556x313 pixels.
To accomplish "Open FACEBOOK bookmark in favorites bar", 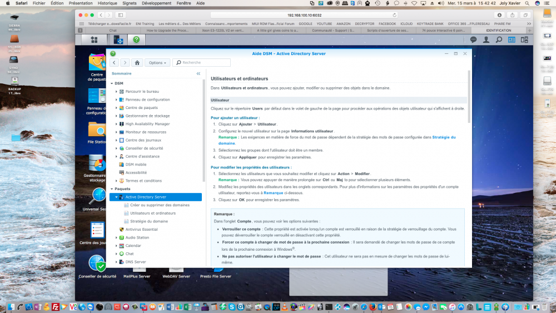I will coord(387,24).
